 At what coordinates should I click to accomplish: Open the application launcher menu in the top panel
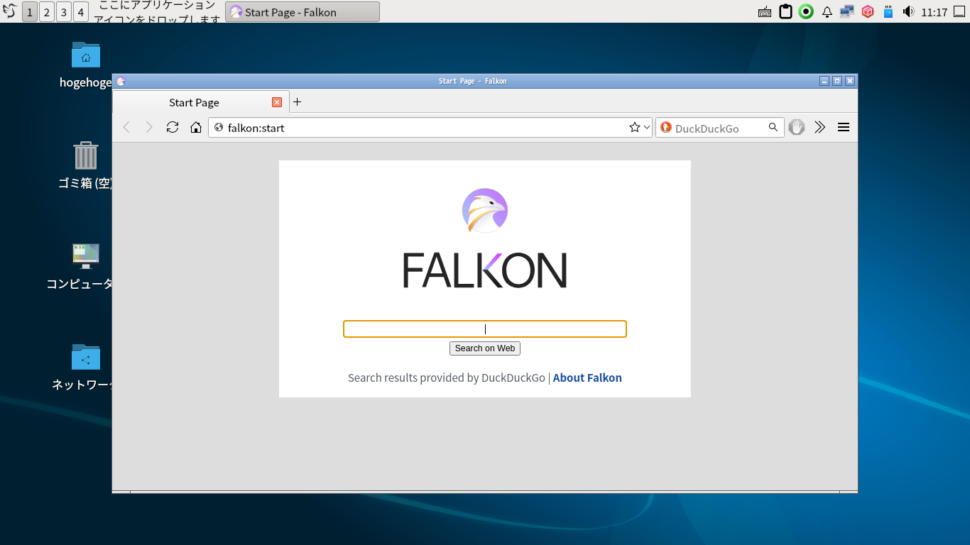tap(10, 11)
